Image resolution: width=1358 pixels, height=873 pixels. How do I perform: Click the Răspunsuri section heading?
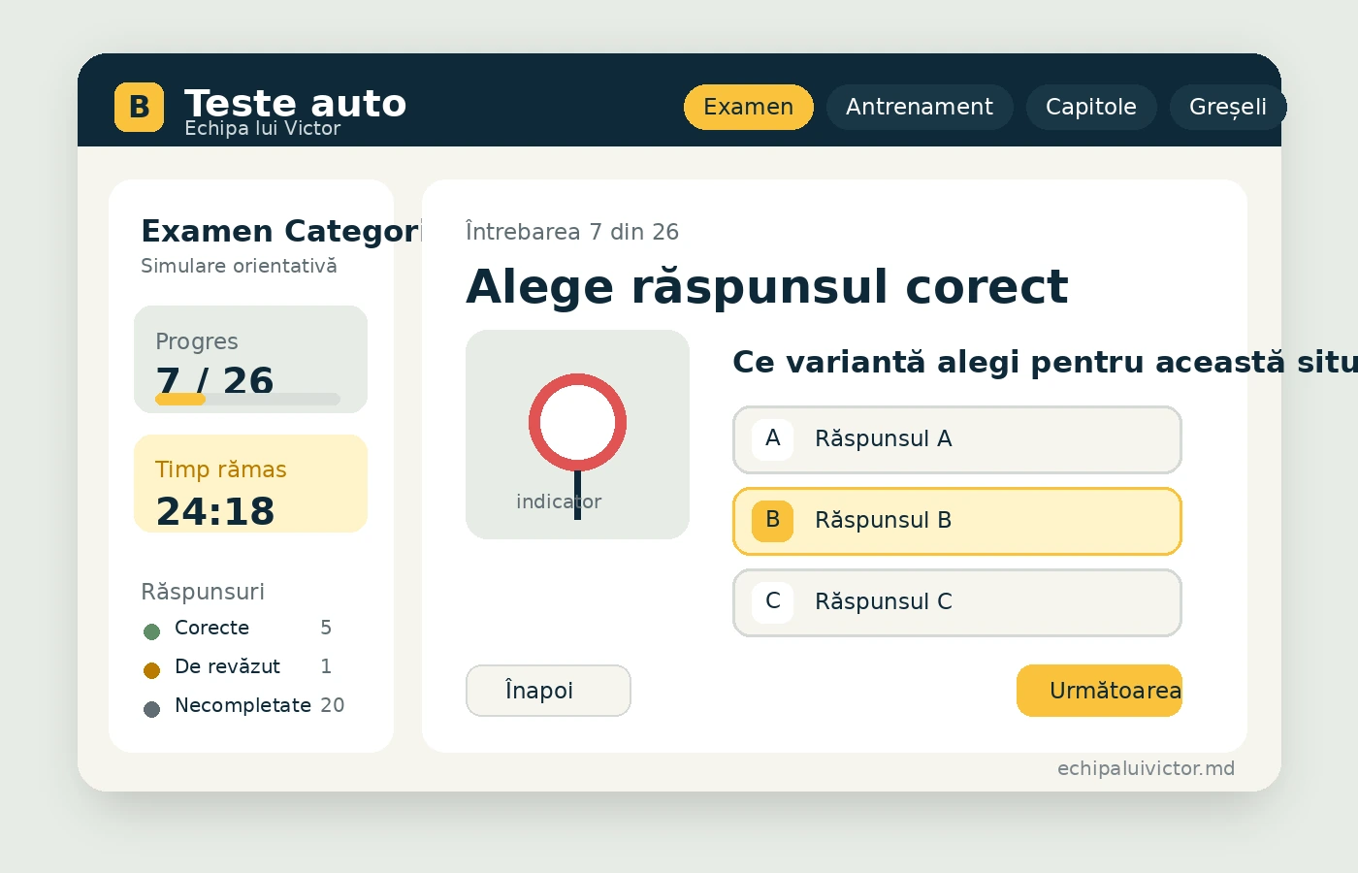click(x=203, y=592)
